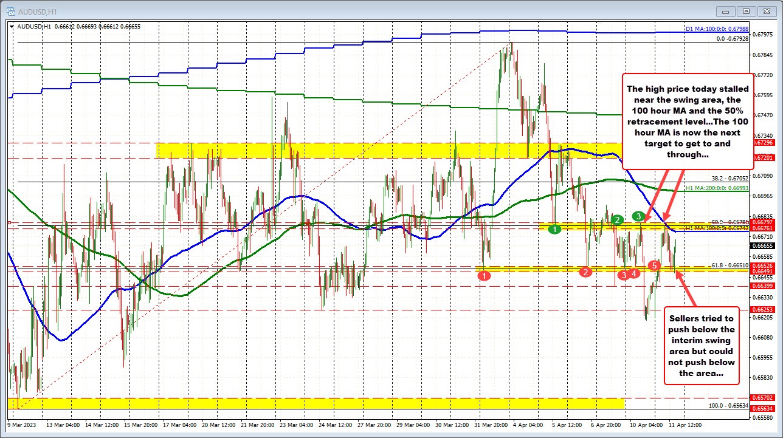Open the OHLC data expander arrow beside AUDUSD,H1
Viewport: 783px width, 438px height.
[x=12, y=27]
